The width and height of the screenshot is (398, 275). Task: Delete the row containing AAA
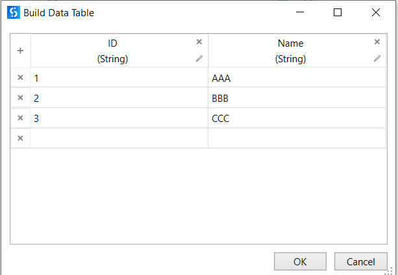(x=20, y=78)
